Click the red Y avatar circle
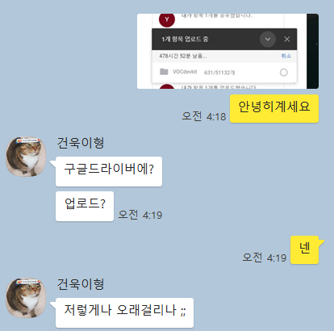This screenshot has height=331, width=334. point(167,19)
